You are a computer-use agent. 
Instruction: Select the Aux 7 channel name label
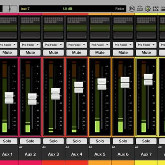pyautogui.click(x=146, y=154)
